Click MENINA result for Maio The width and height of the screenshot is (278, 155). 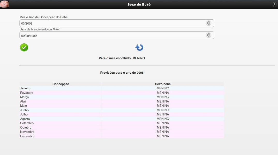[x=163, y=106]
